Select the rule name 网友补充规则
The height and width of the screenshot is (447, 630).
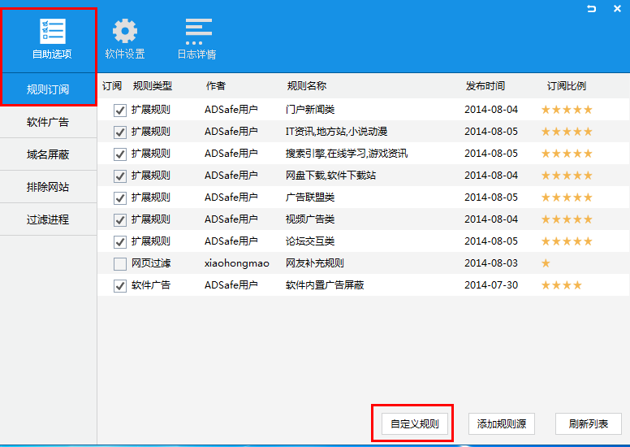tap(315, 263)
